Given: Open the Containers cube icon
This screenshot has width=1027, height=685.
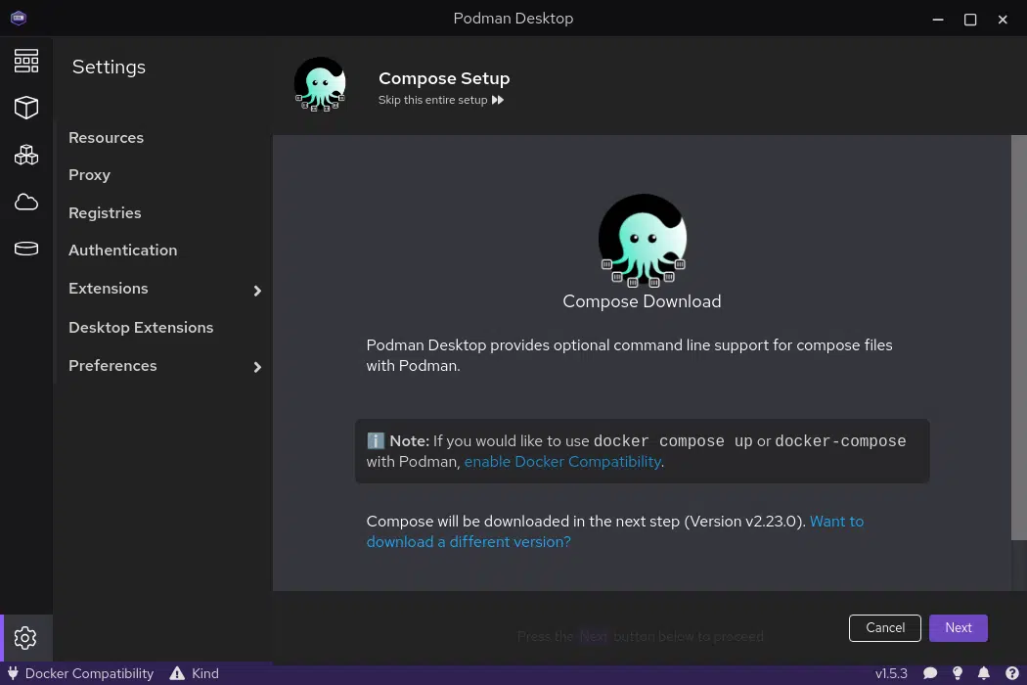Looking at the screenshot, I should pos(26,108).
